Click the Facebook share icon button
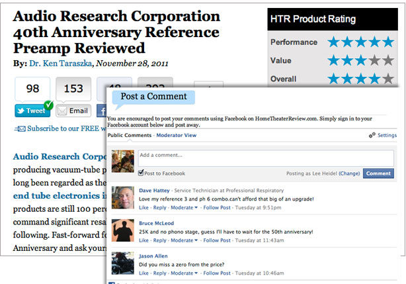This screenshot has width=406, height=284. (102, 111)
